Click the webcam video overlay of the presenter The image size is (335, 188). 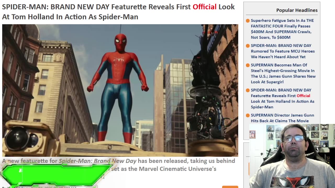click(x=292, y=156)
